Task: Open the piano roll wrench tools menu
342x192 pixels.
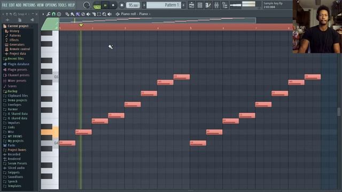Action: click(48, 14)
